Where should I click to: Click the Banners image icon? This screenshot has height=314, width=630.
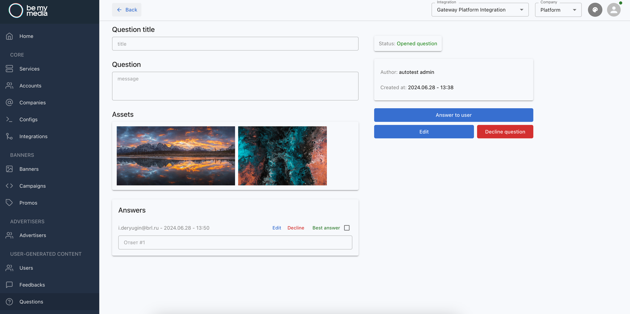(9, 169)
